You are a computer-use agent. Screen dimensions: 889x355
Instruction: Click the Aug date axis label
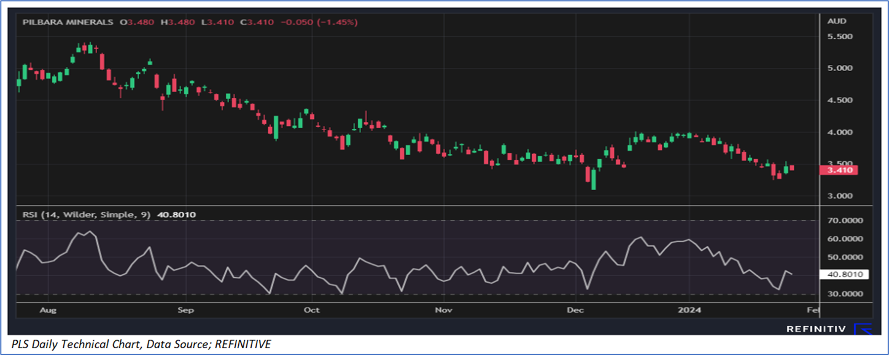pos(48,310)
